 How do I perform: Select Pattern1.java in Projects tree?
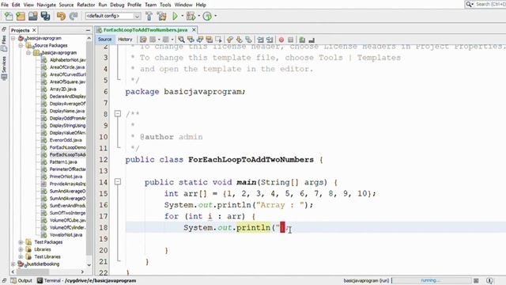(x=63, y=161)
